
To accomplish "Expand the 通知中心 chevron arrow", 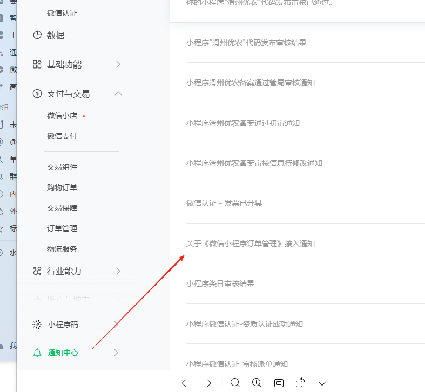I will click(116, 353).
